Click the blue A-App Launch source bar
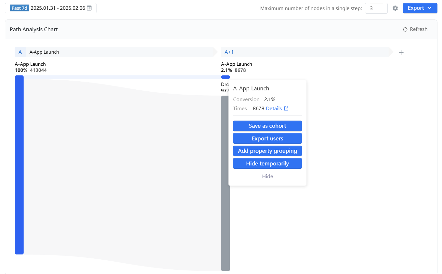 pyautogui.click(x=19, y=165)
